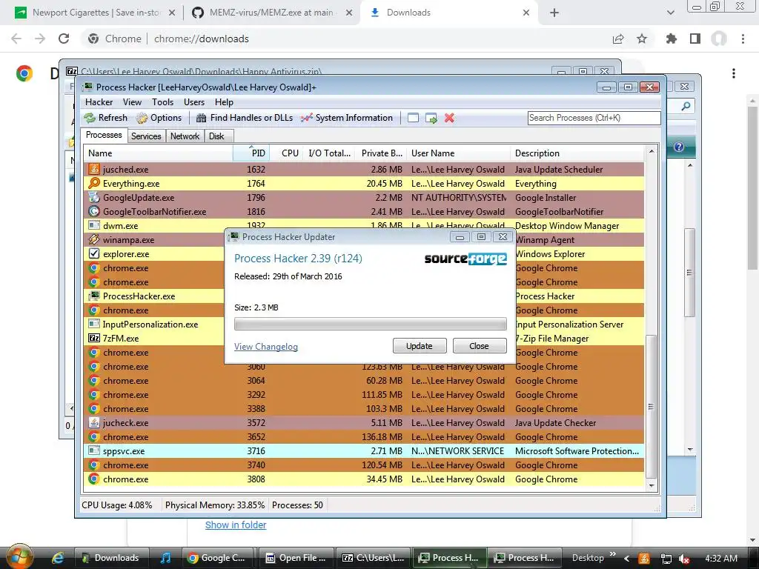Click the red X terminate-window toolbar icon
This screenshot has height=569, width=759.
[449, 118]
